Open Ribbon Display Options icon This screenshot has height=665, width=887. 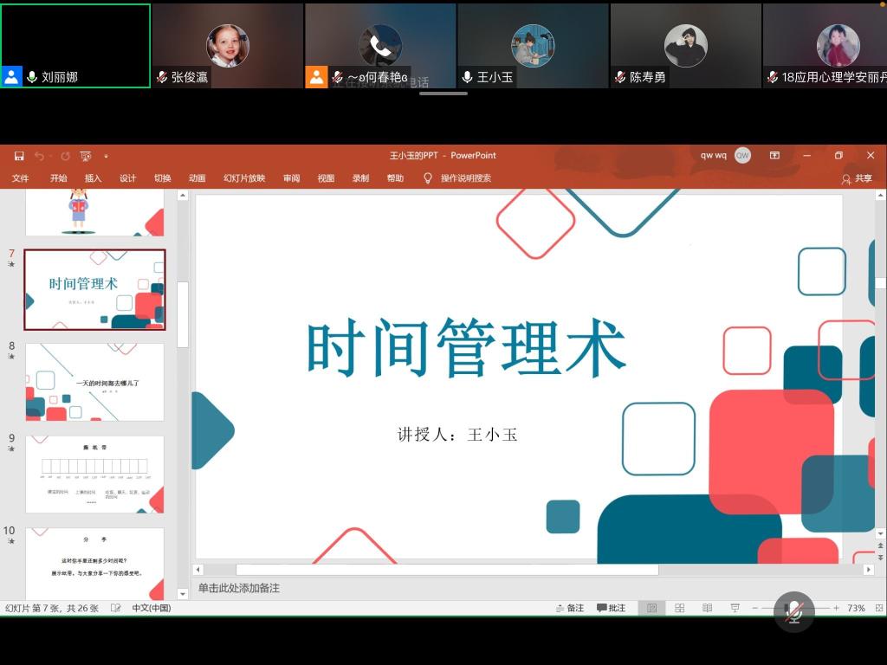coord(774,156)
